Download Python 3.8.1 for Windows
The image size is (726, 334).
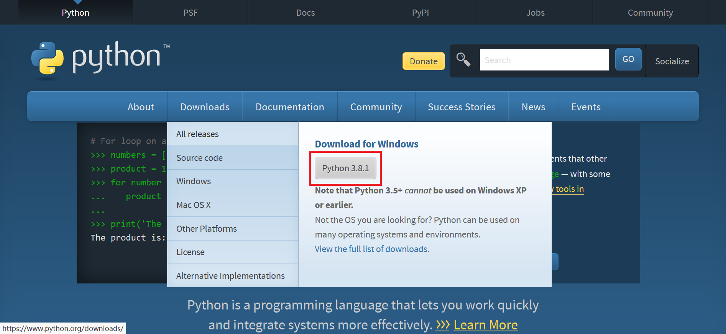click(345, 169)
